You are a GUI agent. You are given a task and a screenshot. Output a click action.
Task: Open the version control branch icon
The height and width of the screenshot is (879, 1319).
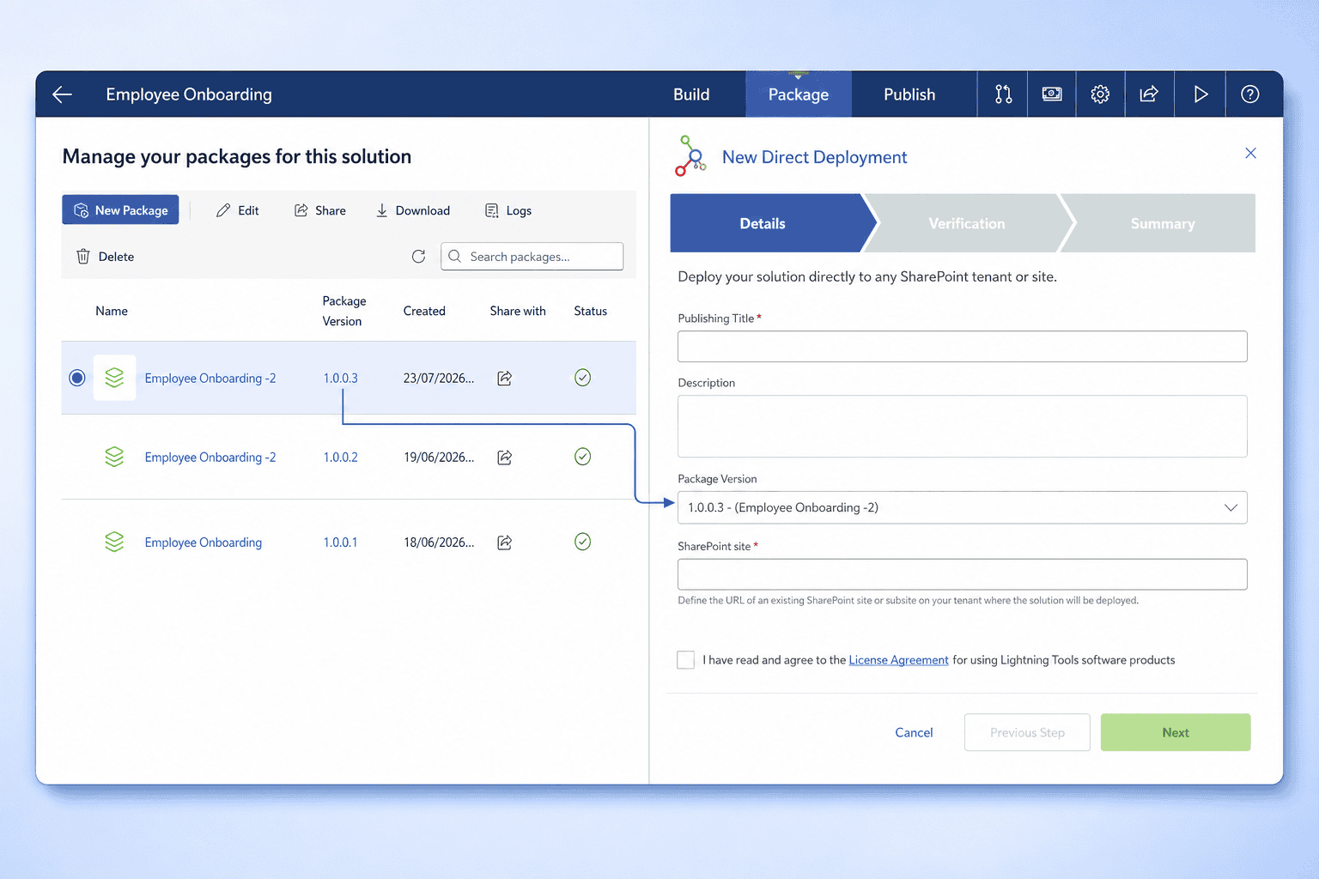tap(1003, 94)
